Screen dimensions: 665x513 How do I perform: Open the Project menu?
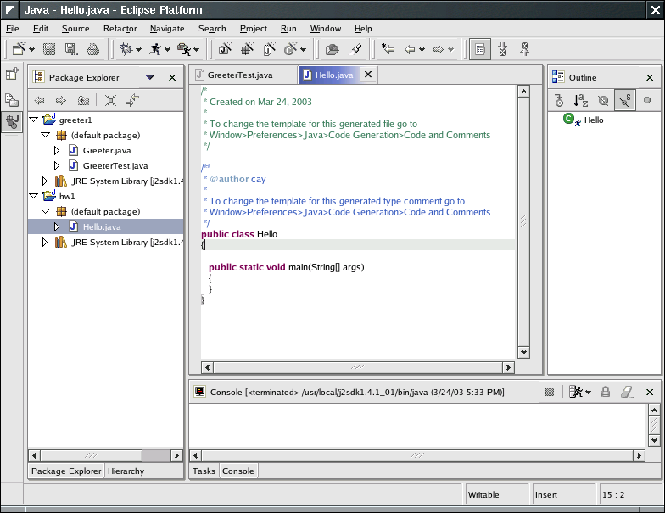coord(253,29)
